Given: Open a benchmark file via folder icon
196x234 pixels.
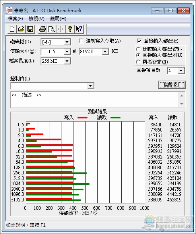Looking at the screenshot, I should pos(21,29).
